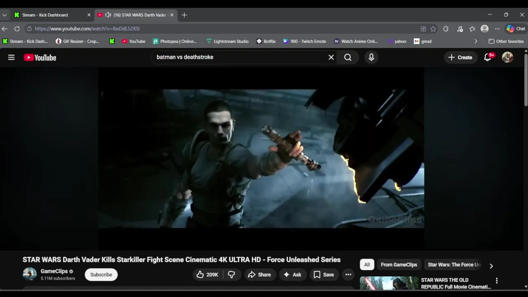The width and height of the screenshot is (528, 297).
Task: Expand the hidden bookmarks overflow chevron
Action: tap(476, 41)
